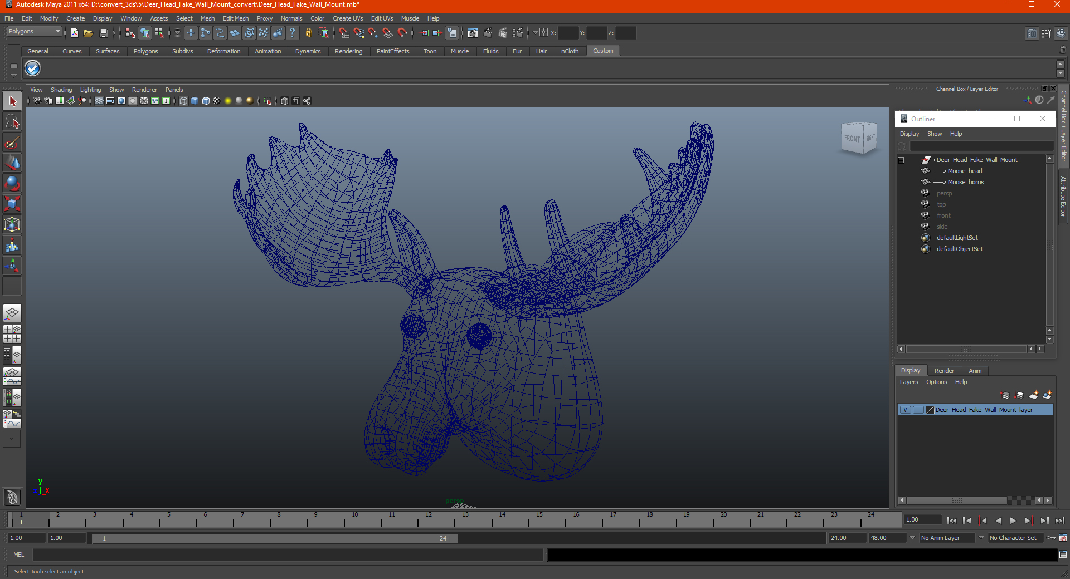Switch to four view layout
Viewport: 1070px width, 579px height.
[x=12, y=334]
